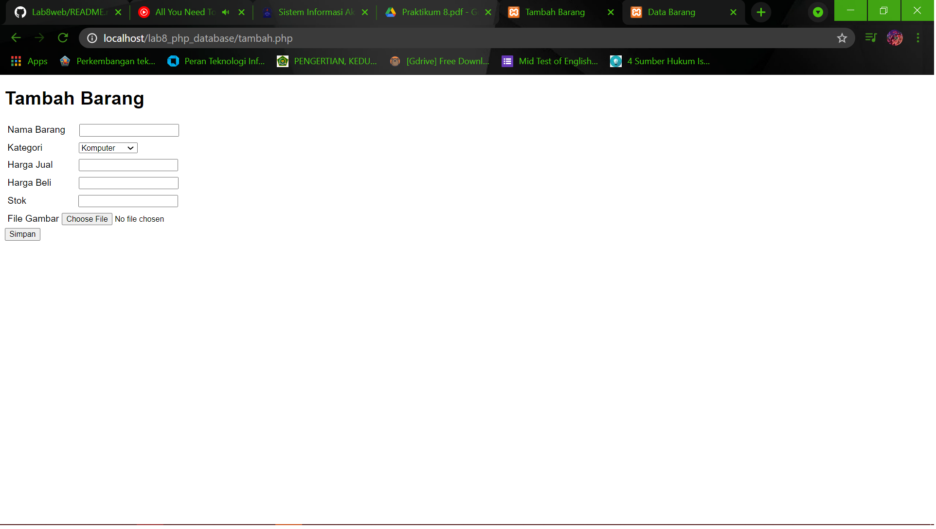936x529 pixels.
Task: Click the GitHub icon on the Lab8web tab
Action: click(20, 12)
